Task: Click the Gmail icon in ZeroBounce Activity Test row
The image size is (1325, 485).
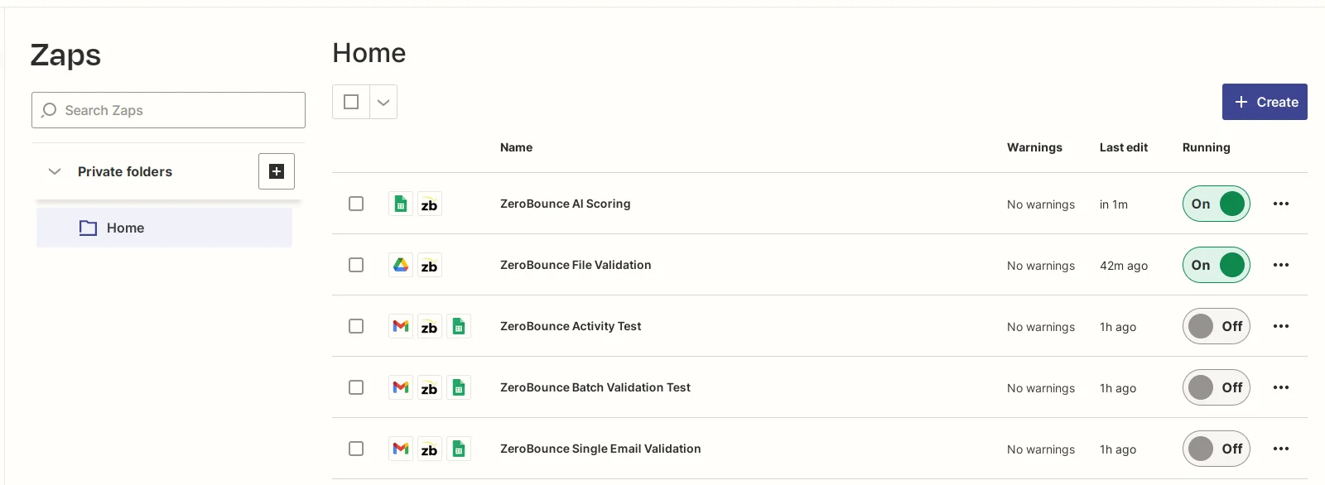Action: point(401,326)
